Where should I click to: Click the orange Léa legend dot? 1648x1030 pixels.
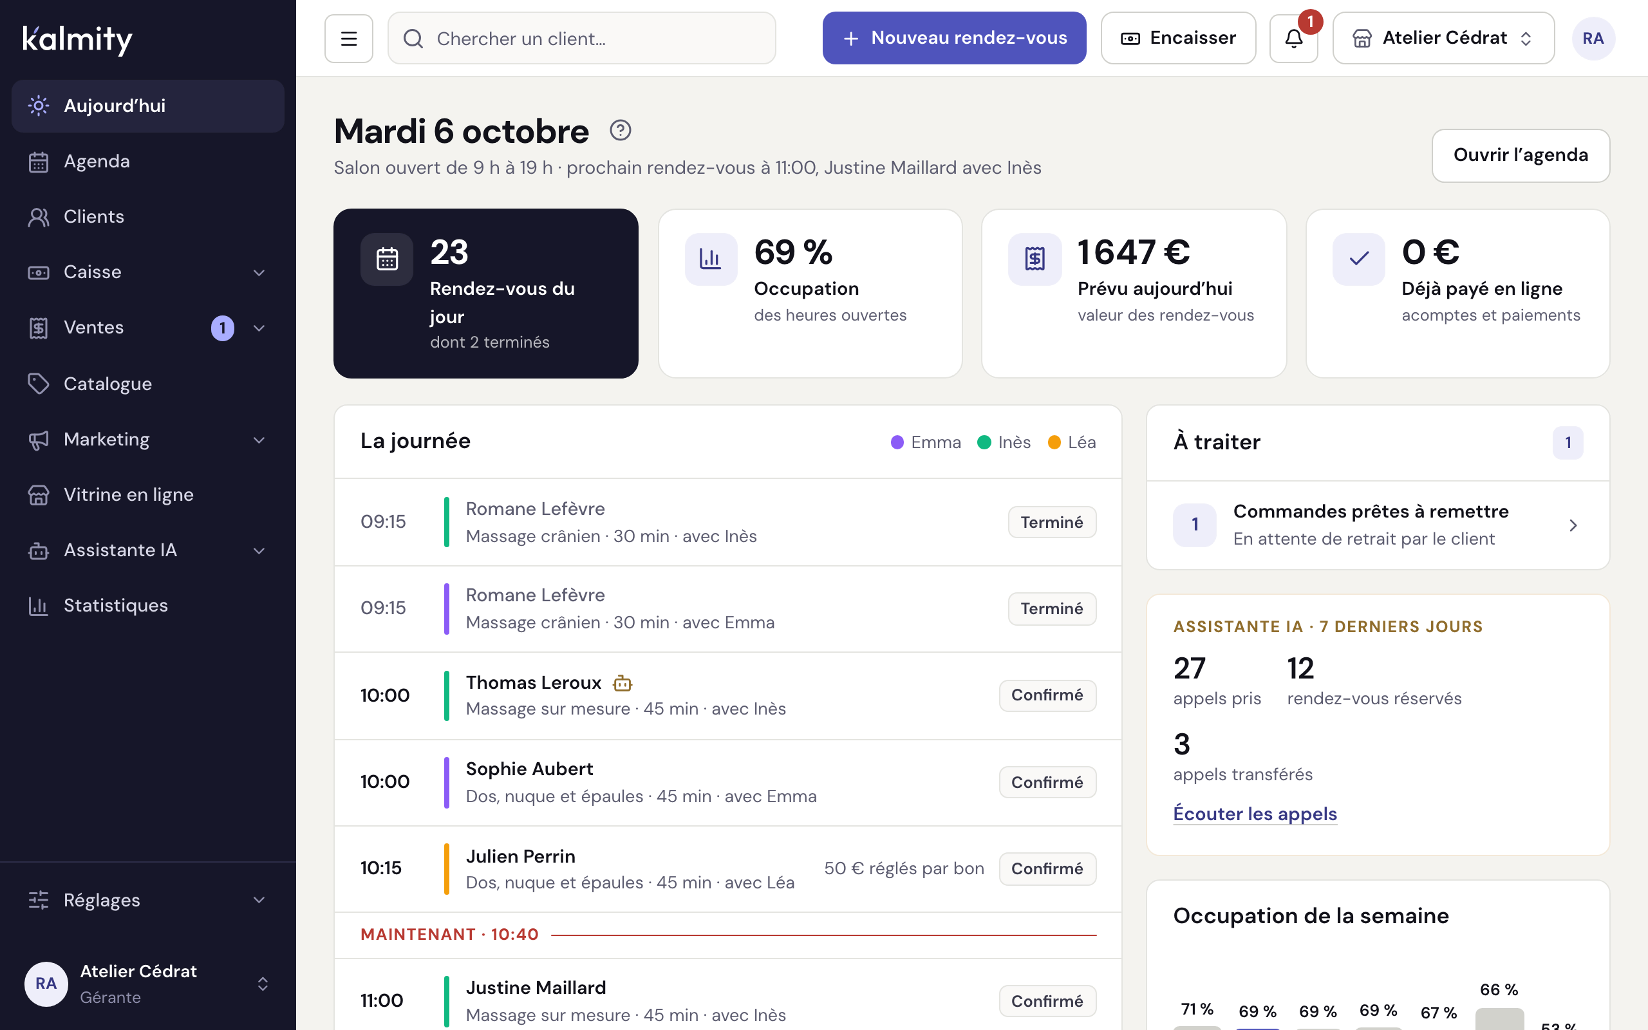(x=1053, y=443)
